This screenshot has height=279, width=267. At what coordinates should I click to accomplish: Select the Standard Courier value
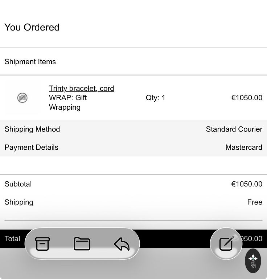234,129
